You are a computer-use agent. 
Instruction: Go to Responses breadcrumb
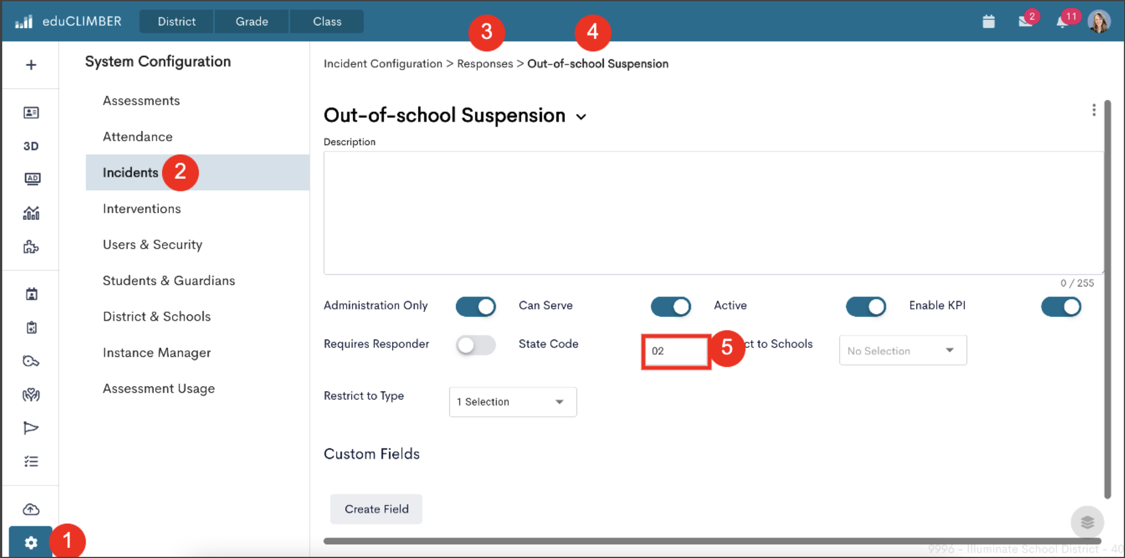coord(485,64)
